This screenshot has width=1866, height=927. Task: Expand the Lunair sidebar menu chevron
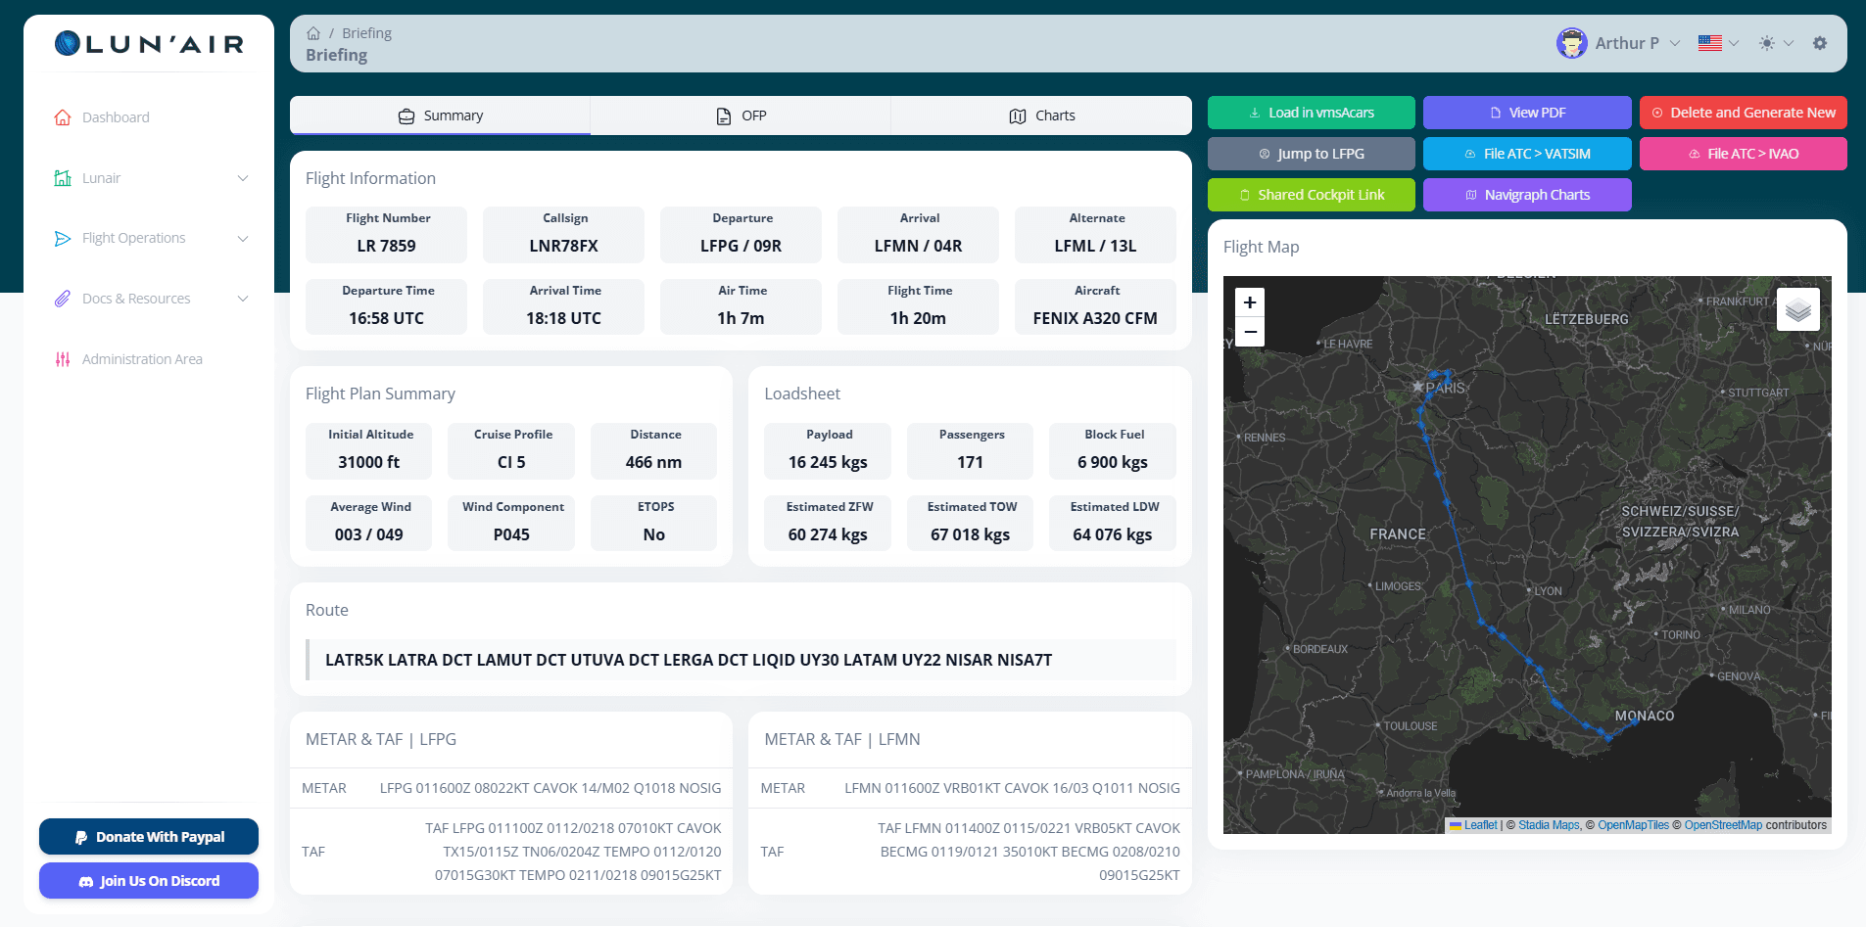click(x=243, y=178)
